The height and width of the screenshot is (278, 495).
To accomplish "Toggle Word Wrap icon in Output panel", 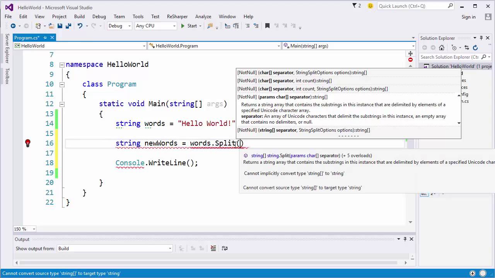I will point(225,249).
